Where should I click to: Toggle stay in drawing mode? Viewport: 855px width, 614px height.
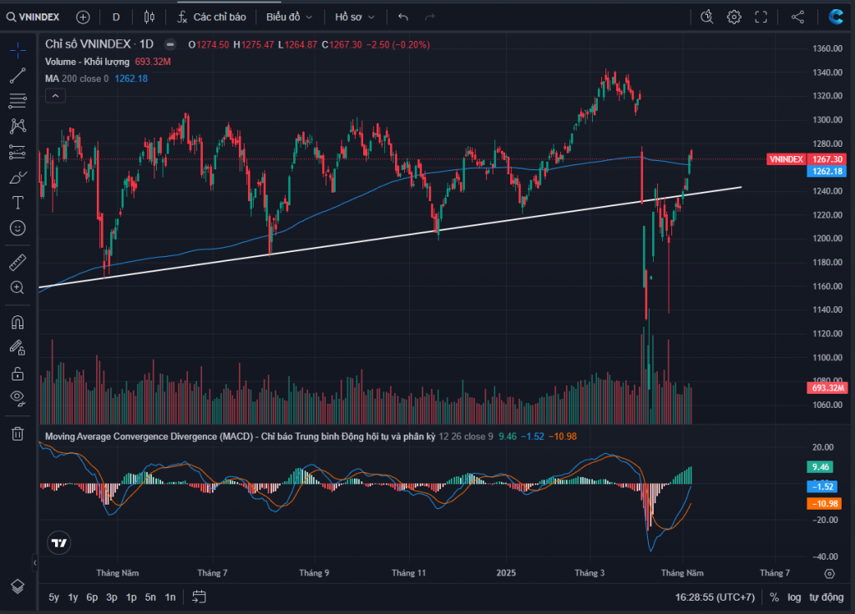18,348
